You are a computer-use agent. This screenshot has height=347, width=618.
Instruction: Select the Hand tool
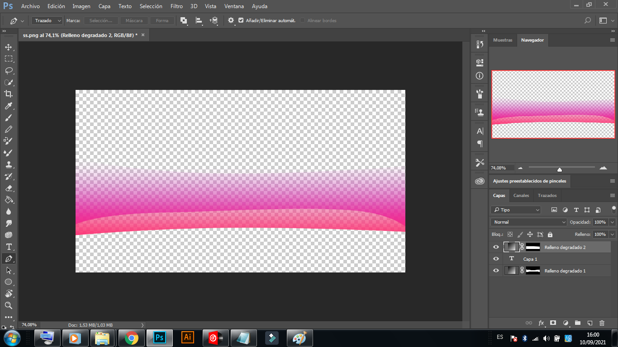[x=9, y=294]
